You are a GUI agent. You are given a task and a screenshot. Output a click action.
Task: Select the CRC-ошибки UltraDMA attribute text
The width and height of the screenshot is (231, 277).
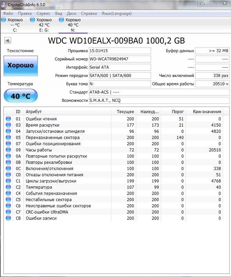click(x=47, y=212)
